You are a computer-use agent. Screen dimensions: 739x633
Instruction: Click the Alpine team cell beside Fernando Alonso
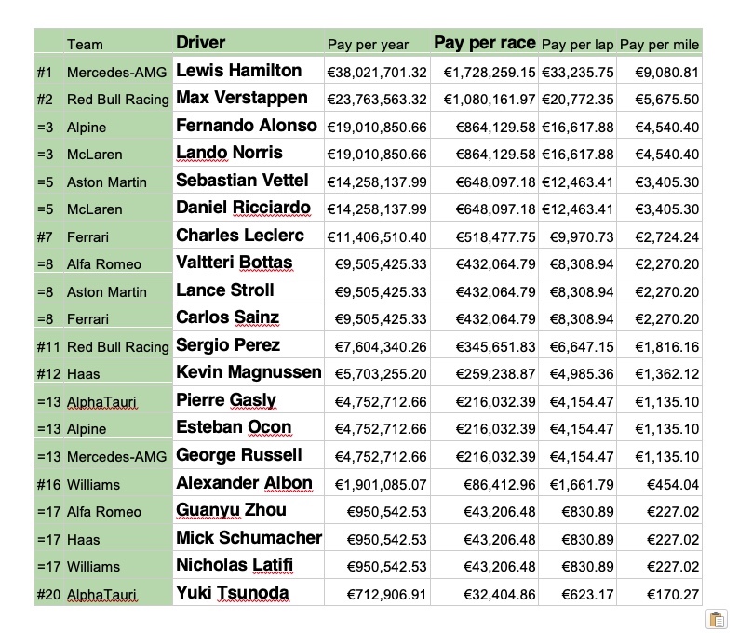(x=118, y=126)
